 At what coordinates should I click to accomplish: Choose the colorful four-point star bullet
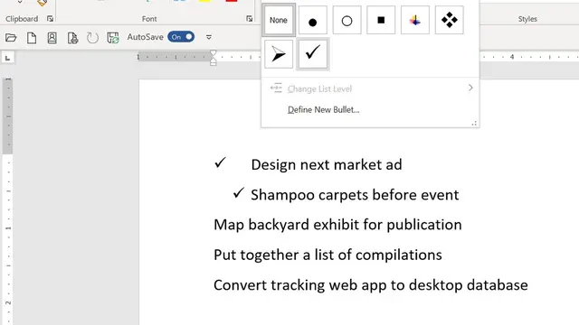(x=415, y=20)
